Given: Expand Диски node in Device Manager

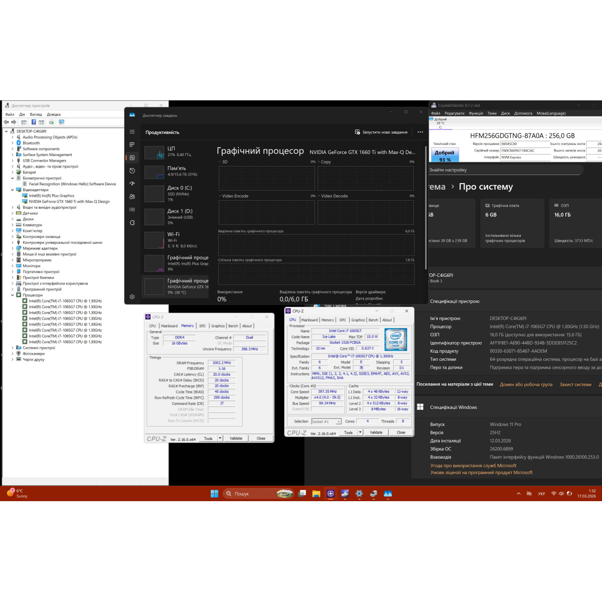Looking at the screenshot, I should click(x=13, y=219).
